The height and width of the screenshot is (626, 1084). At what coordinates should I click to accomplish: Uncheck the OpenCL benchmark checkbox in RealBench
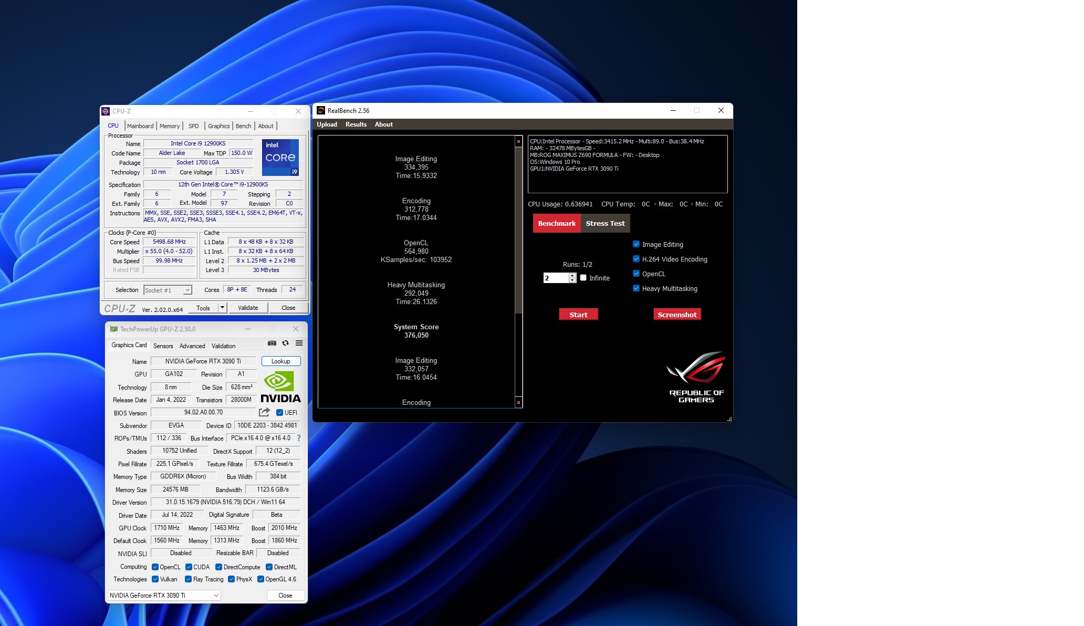[x=636, y=274]
